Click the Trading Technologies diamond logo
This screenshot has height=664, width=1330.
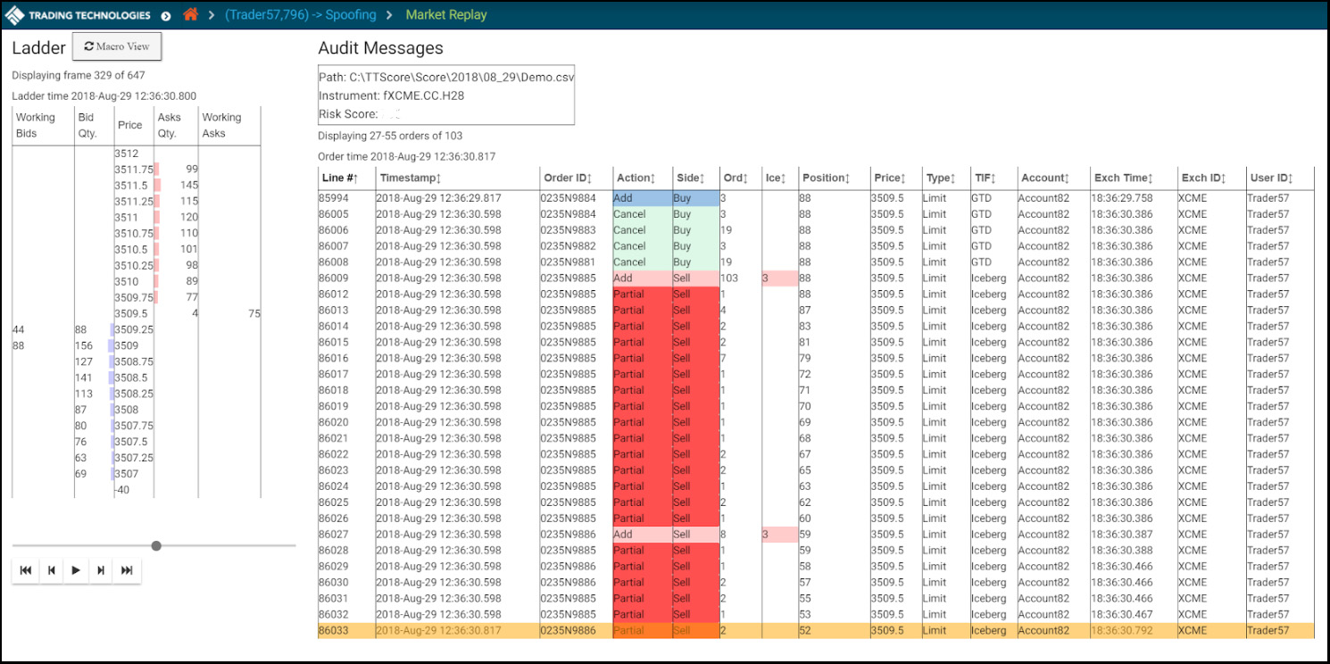point(14,13)
